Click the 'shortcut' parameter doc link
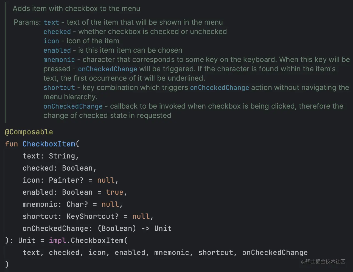The image size is (353, 272). click(59, 88)
